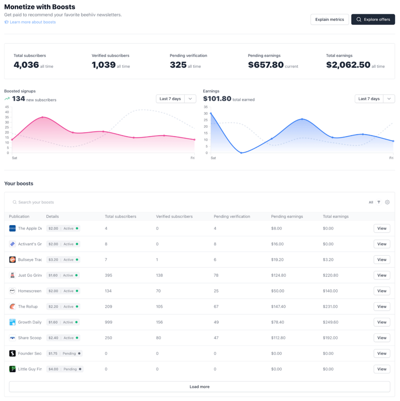The height and width of the screenshot is (401, 400).
Task: Select Growth Daily publication name
Action: [x=30, y=322]
